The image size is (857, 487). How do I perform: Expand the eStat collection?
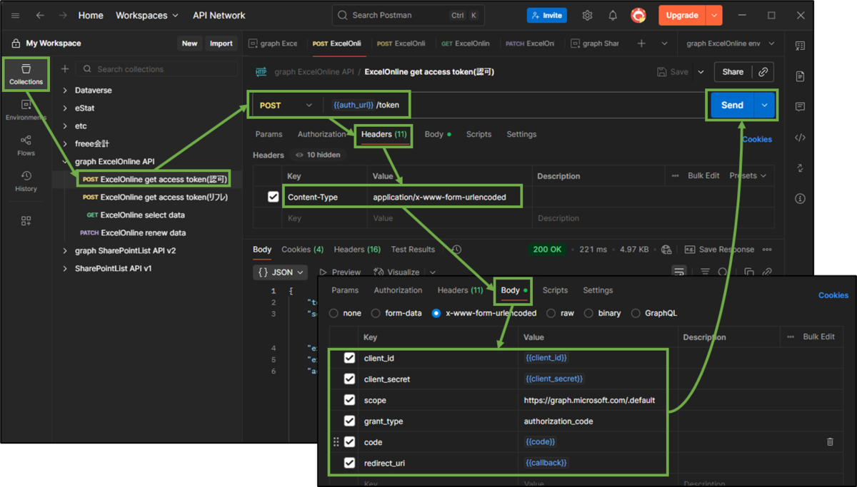click(x=65, y=108)
